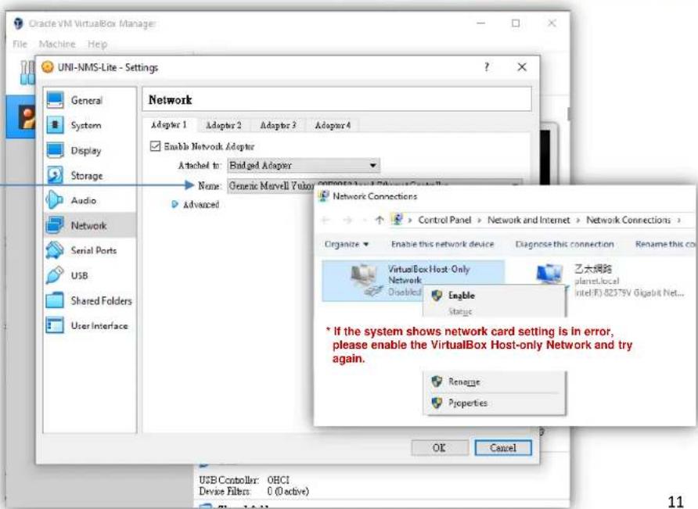Viewport: 698px width, 509px height.
Task: Click the shield icon beside Properties
Action: coord(437,403)
